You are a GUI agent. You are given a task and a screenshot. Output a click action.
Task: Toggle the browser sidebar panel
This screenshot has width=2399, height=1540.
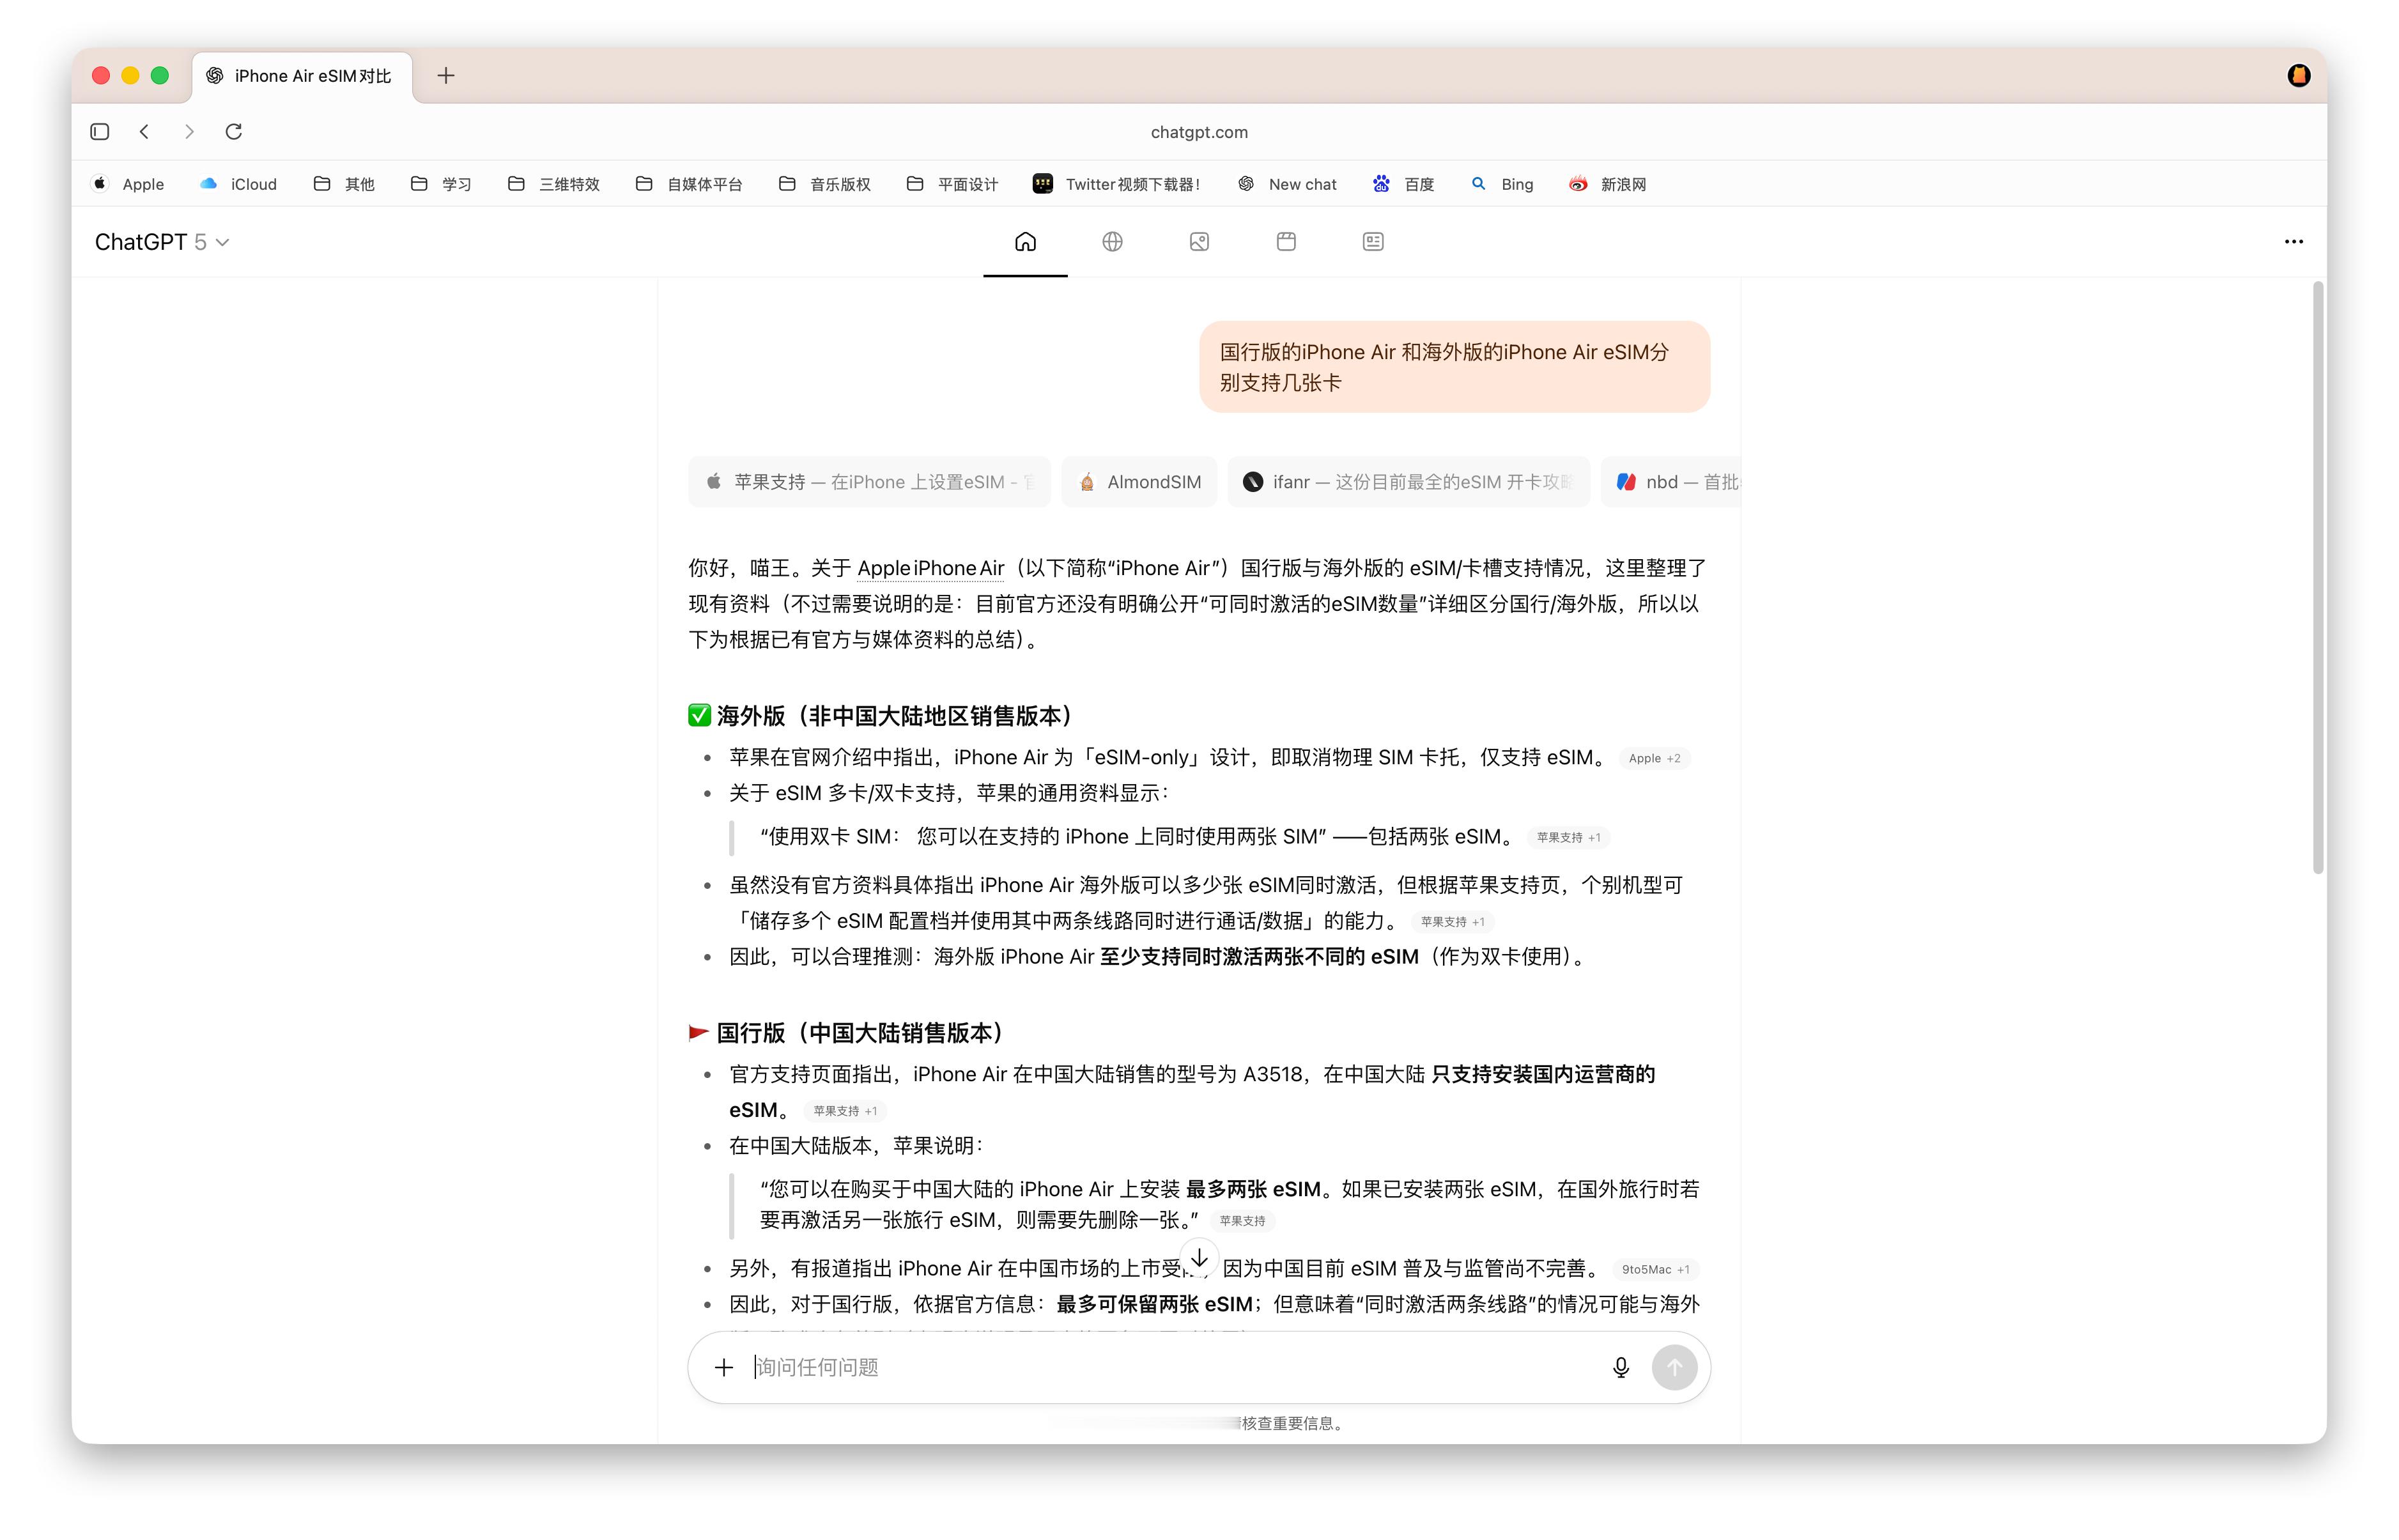pyautogui.click(x=100, y=132)
